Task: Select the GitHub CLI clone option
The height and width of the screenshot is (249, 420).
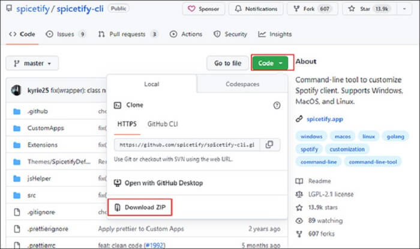Action: (x=163, y=124)
